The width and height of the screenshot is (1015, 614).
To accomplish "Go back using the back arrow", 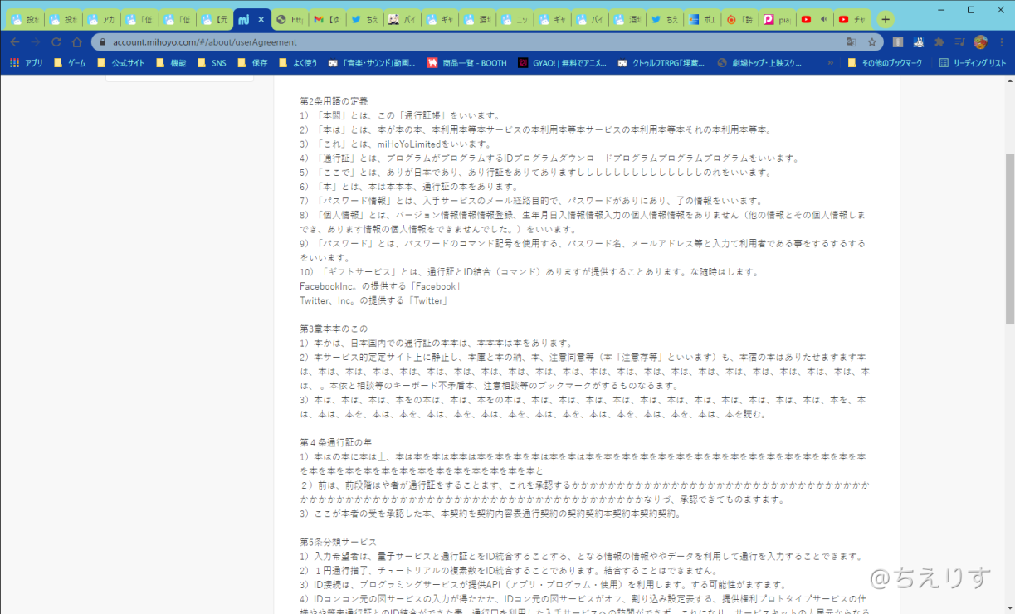I will 15,41.
